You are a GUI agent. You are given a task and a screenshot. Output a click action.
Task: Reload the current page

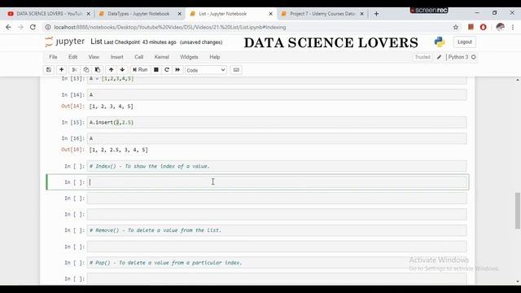[x=33, y=27]
